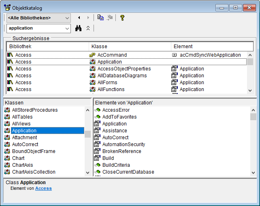Click the yellow help question mark icon
Viewport: 260px width, 206px height.
click(x=122, y=18)
